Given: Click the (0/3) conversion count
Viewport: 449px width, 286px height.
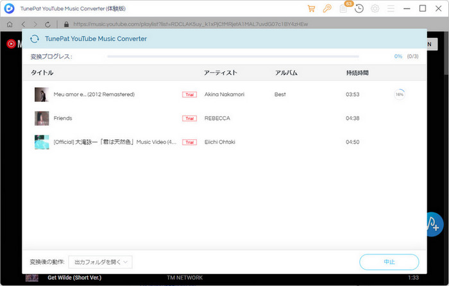Looking at the screenshot, I should (412, 56).
